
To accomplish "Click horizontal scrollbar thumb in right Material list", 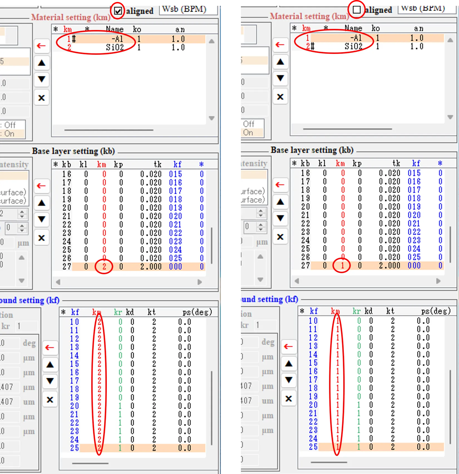I will [347, 129].
